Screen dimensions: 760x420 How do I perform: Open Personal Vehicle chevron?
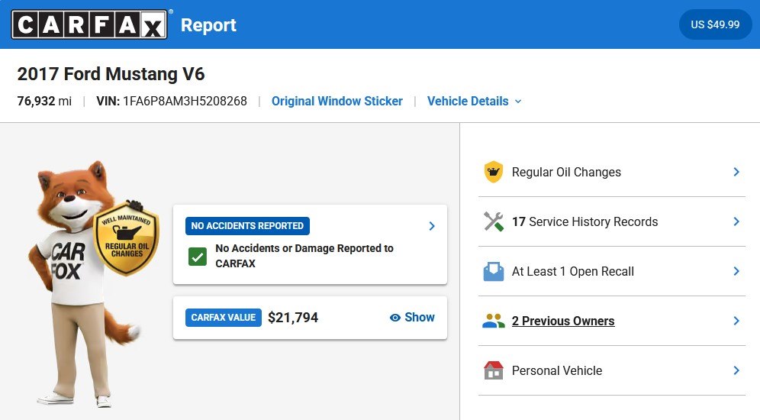736,370
